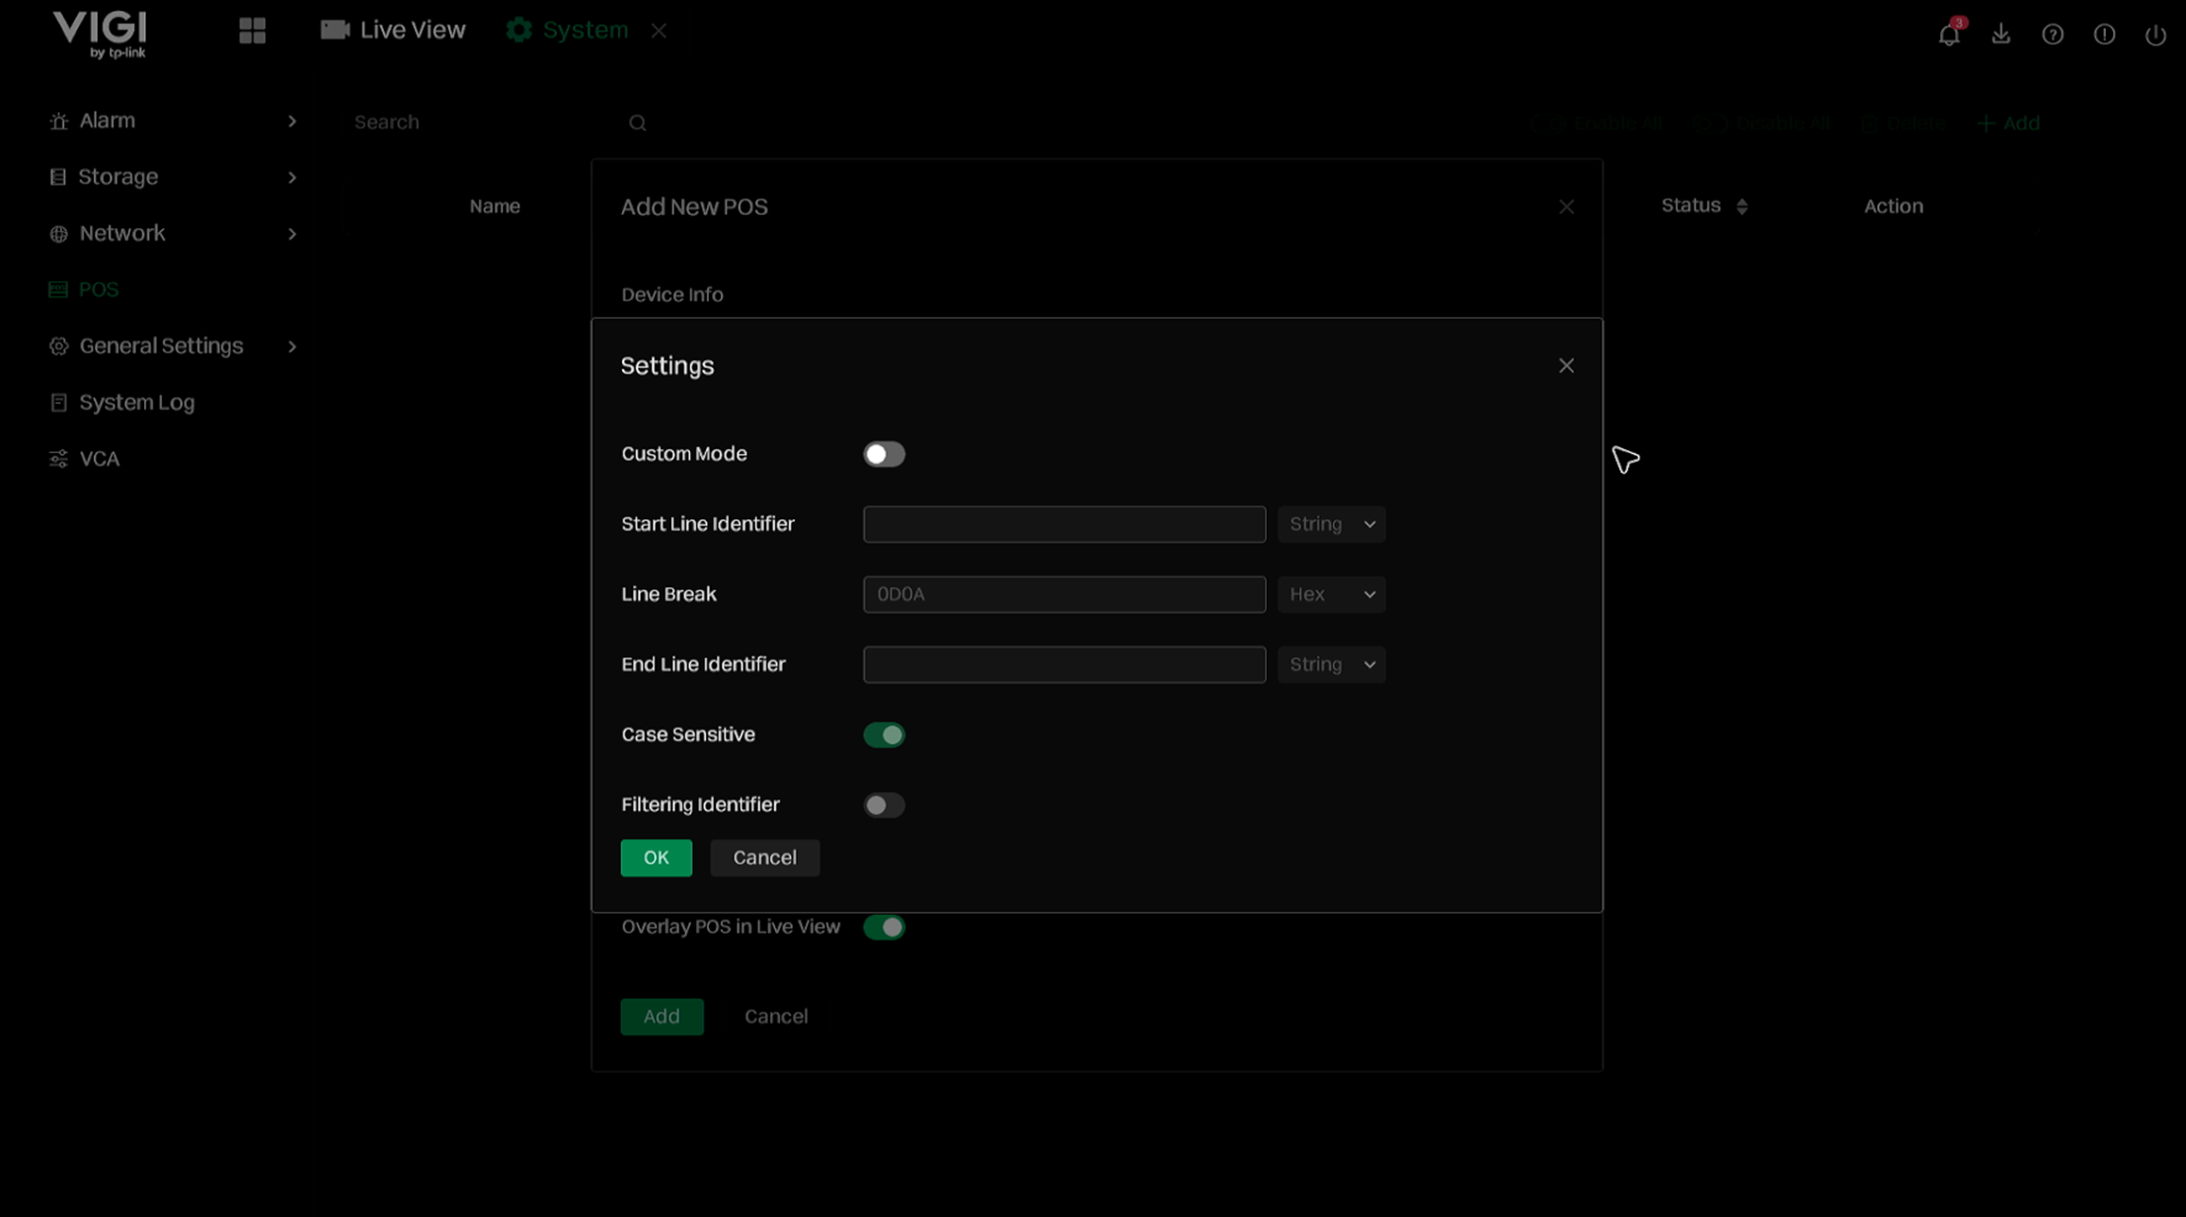
Task: Click the VIGI by tp-link logo
Action: (x=100, y=35)
